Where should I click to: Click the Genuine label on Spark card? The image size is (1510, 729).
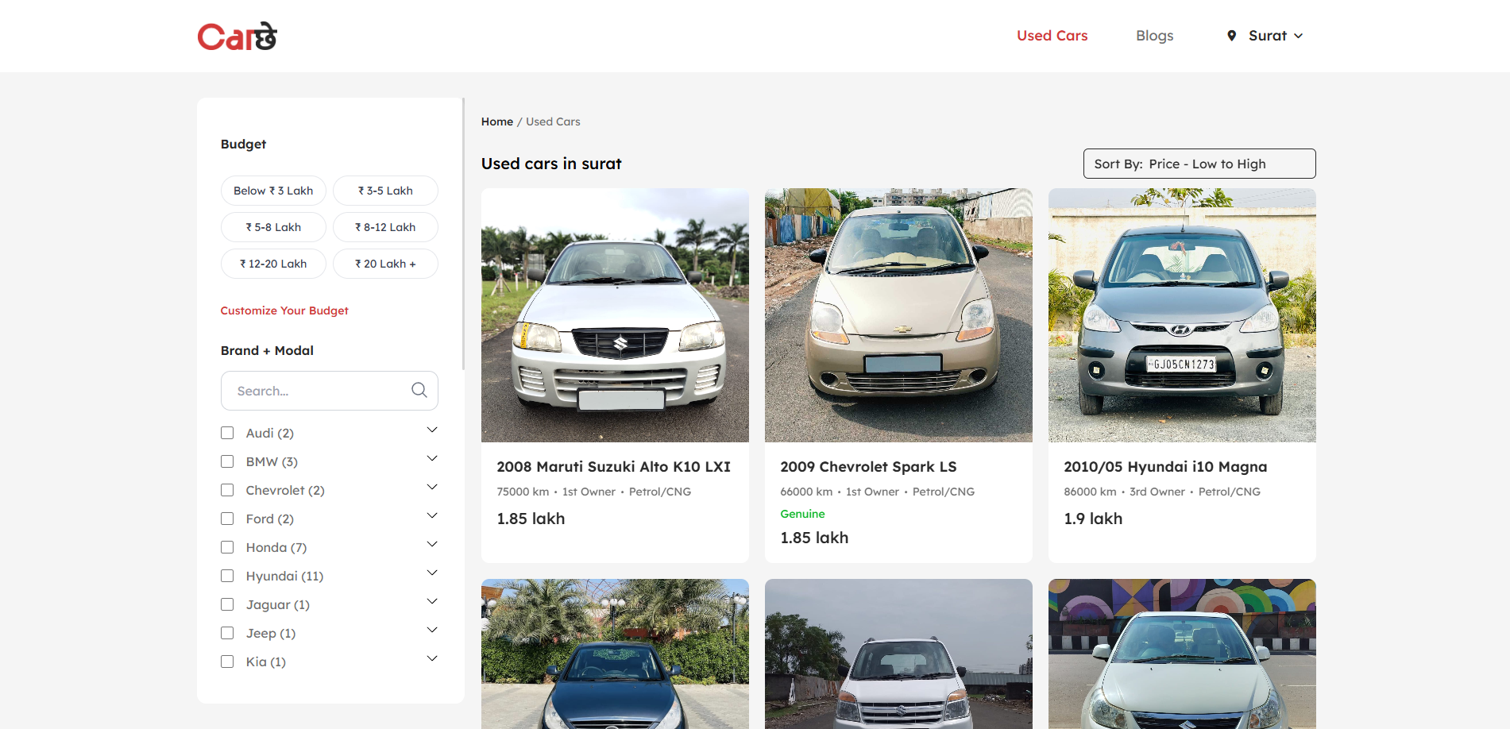coord(802,514)
